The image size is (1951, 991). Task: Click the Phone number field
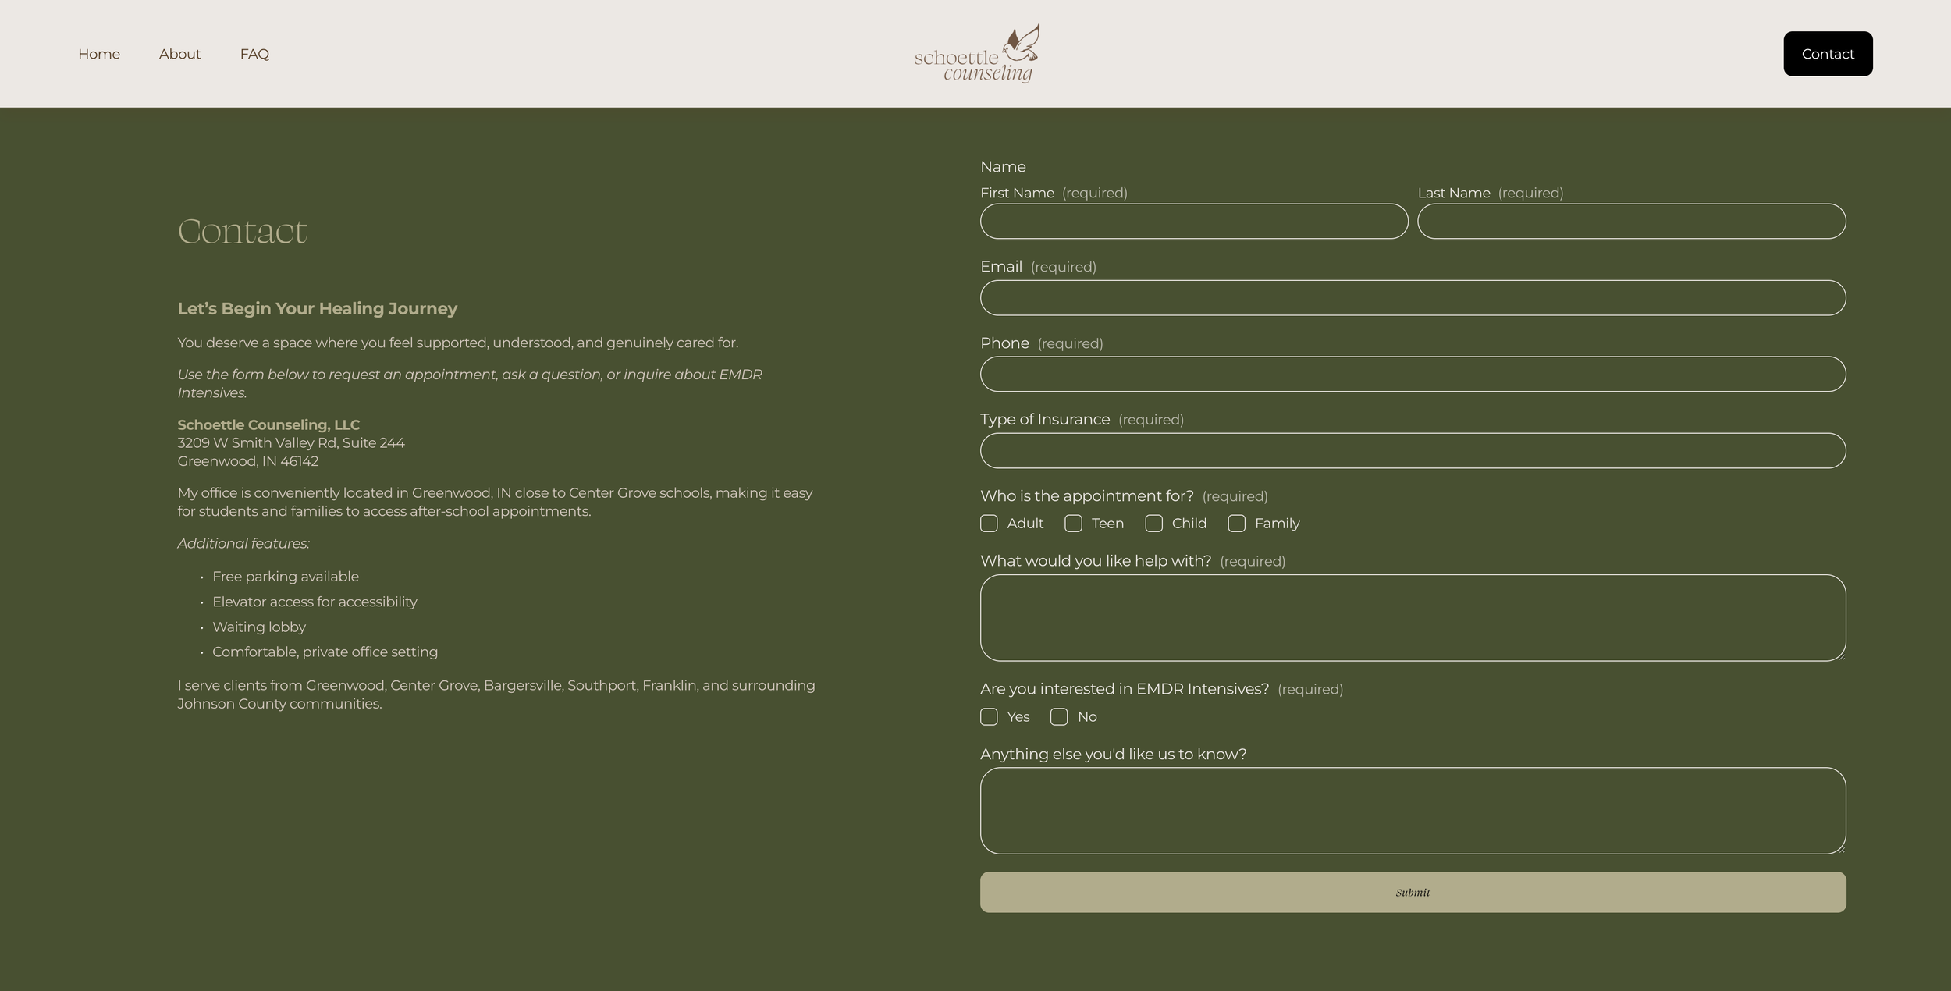click(1413, 374)
